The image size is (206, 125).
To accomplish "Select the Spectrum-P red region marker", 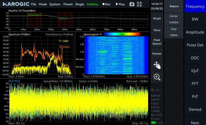I will tap(34, 20).
